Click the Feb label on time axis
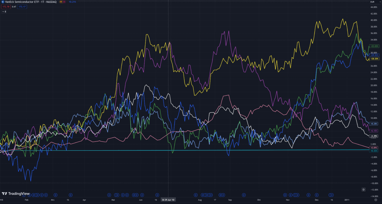Image resolution: width=382 pixels, height=204 pixels. [27, 200]
